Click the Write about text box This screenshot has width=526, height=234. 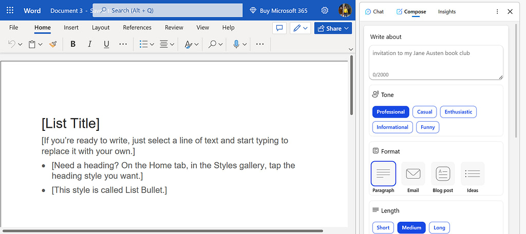[x=436, y=63]
